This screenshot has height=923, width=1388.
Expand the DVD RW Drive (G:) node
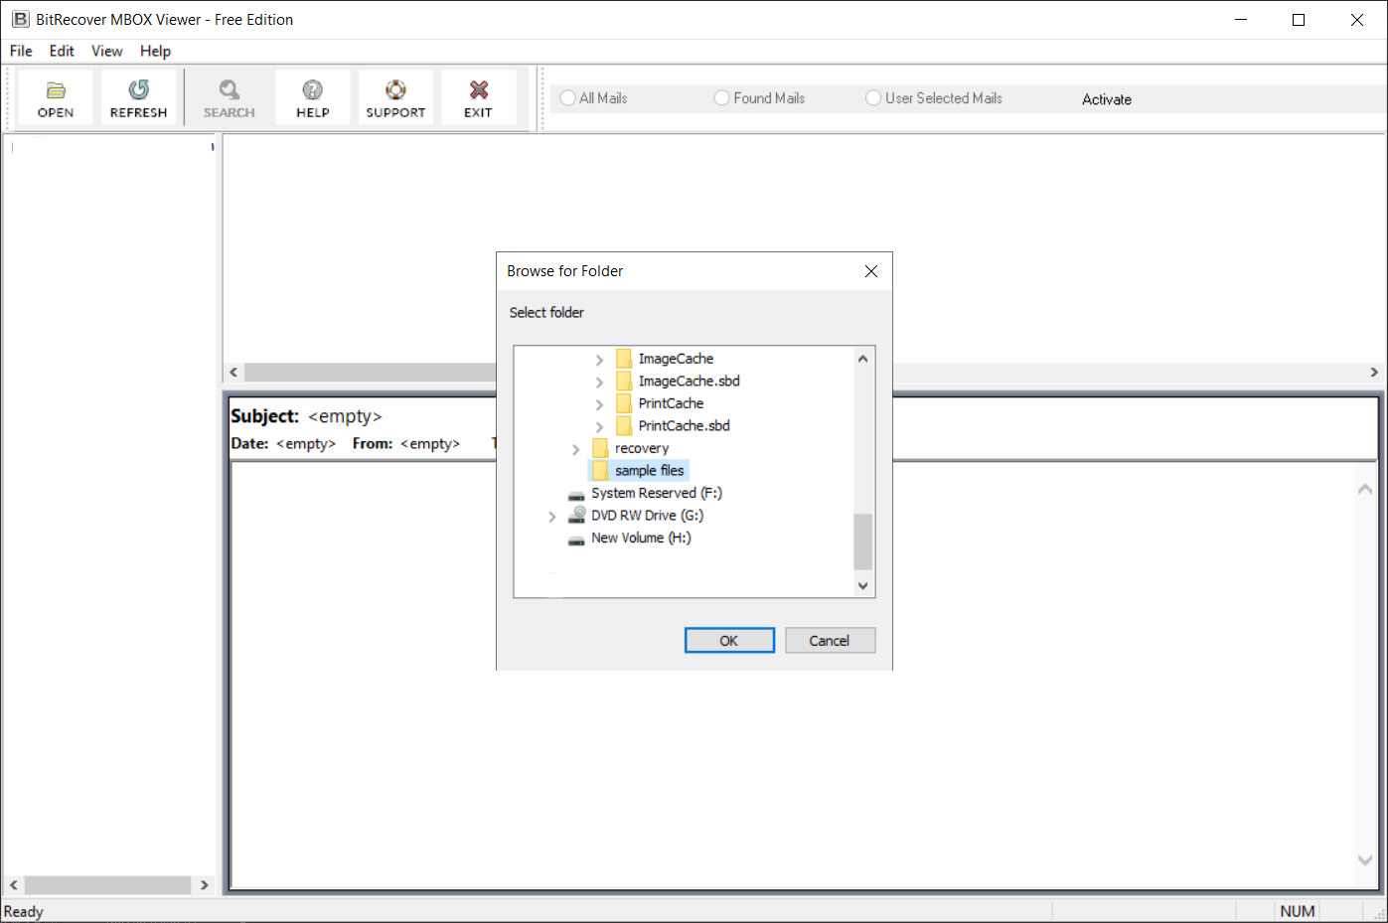coord(551,517)
